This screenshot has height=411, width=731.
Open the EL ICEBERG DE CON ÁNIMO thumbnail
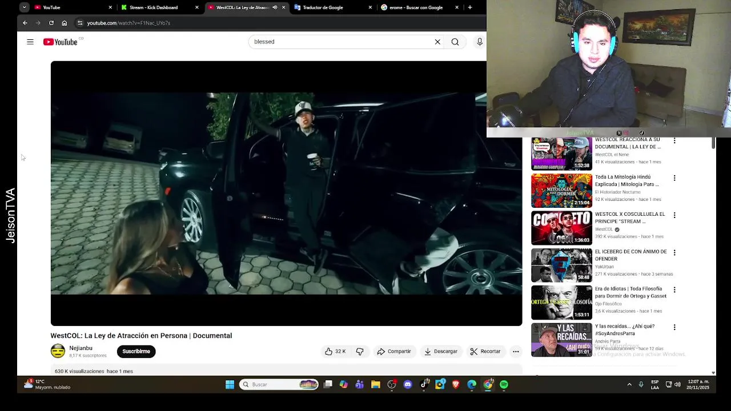tap(561, 265)
